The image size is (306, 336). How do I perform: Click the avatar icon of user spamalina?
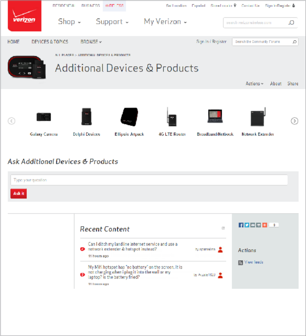tap(220, 249)
